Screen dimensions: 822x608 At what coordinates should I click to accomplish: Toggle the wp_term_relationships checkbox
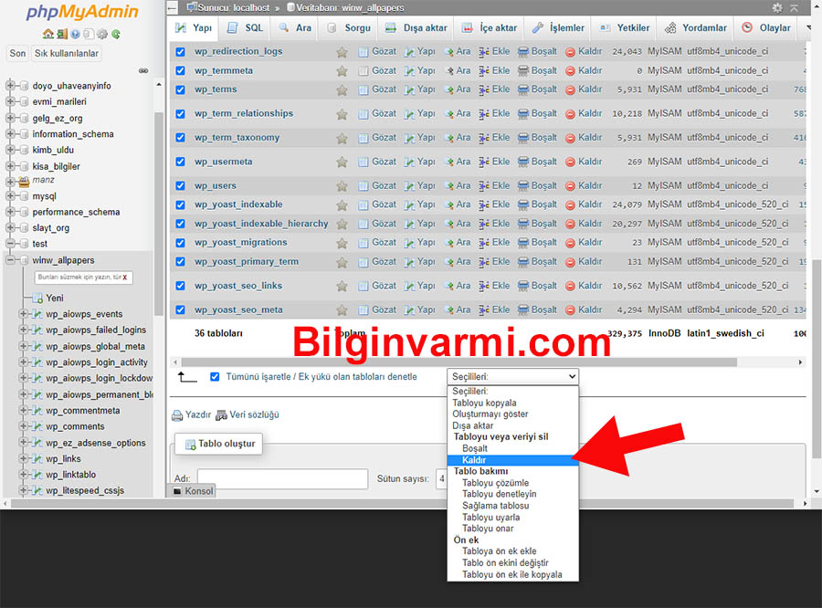[180, 114]
